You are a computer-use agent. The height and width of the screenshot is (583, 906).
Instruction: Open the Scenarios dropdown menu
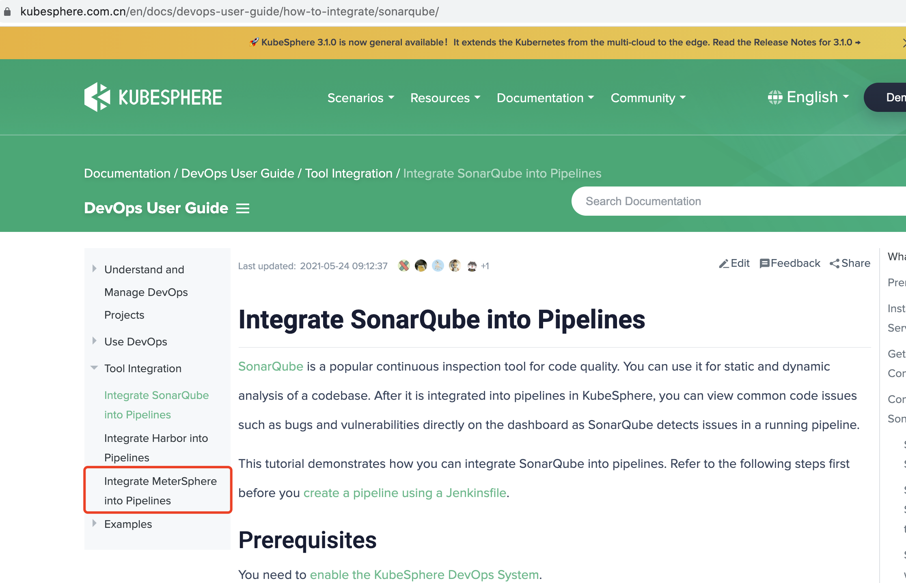(x=360, y=98)
